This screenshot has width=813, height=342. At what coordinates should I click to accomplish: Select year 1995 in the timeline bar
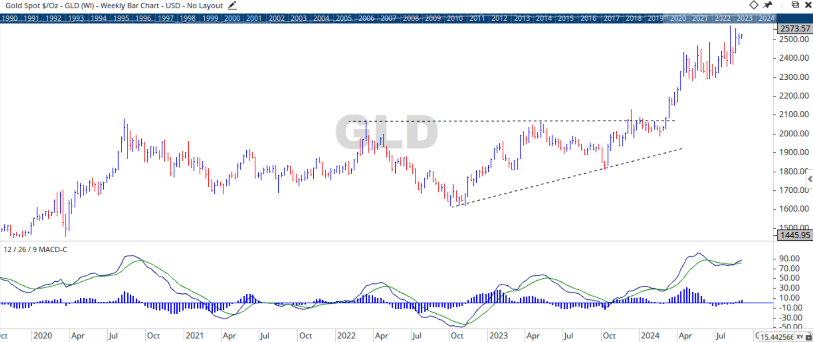(x=121, y=18)
